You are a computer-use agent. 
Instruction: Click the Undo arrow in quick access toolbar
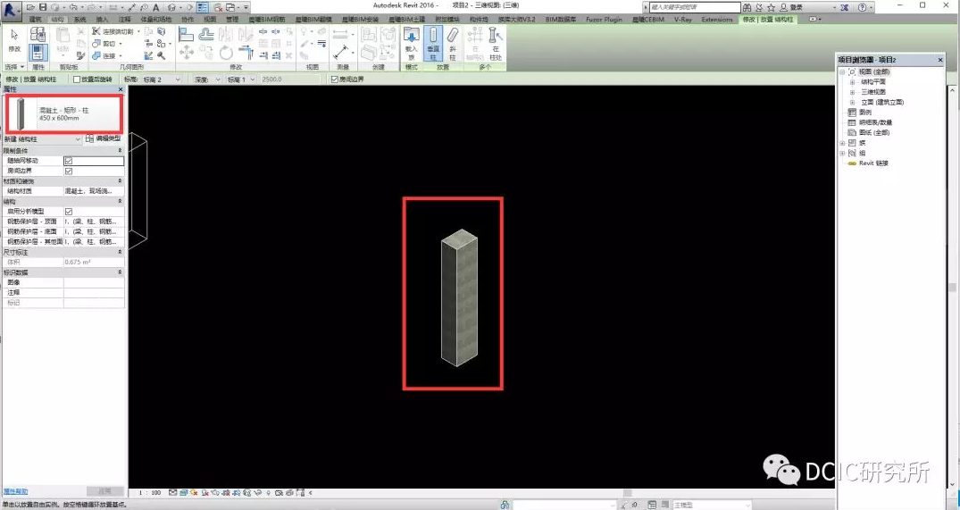[x=73, y=7]
